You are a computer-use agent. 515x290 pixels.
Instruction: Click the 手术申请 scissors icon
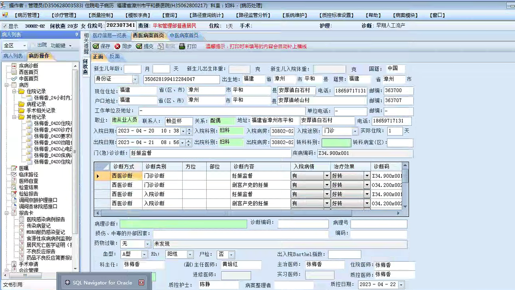[x=14, y=264]
